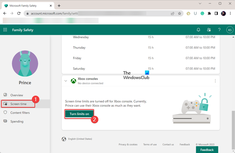Screen dimensions: 235x153
Task: Open the notifications bell
Action: tap(198, 30)
